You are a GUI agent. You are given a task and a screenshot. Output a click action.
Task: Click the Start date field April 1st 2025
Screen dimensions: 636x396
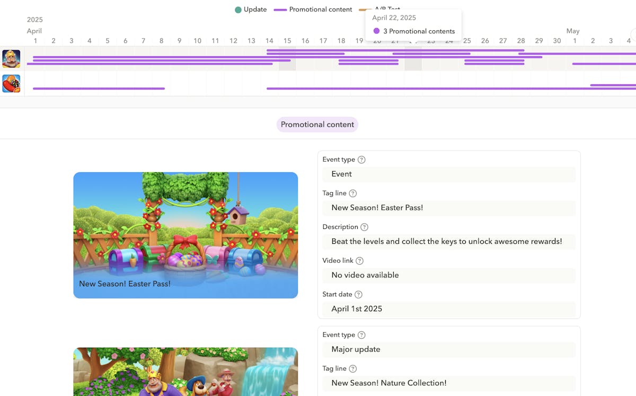coord(448,309)
